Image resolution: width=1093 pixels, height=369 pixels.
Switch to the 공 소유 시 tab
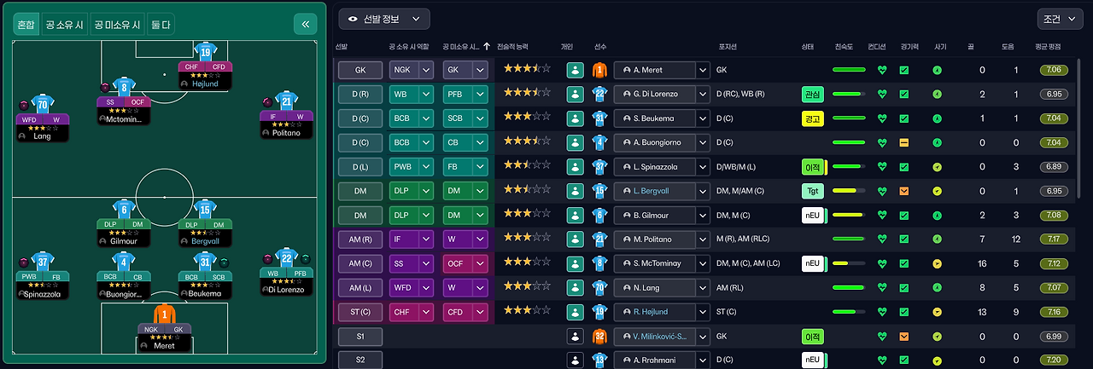point(64,25)
